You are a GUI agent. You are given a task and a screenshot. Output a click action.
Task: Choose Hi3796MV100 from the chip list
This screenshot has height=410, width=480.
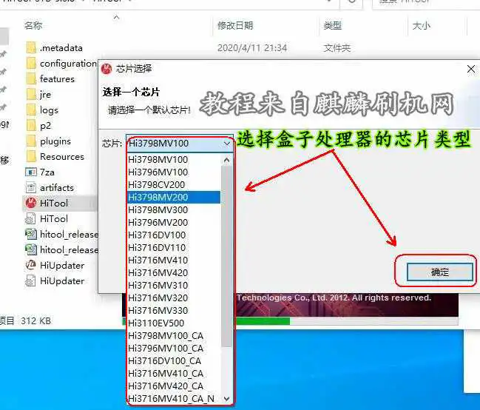[174, 172]
